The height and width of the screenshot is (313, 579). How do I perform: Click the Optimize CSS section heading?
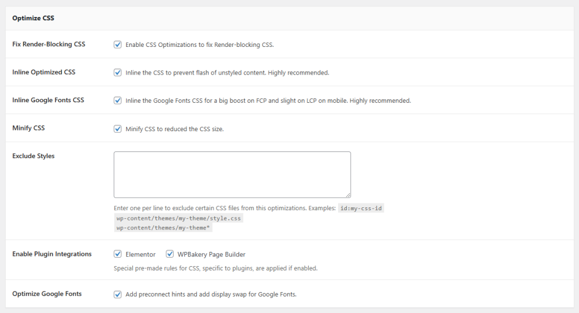pyautogui.click(x=34, y=18)
